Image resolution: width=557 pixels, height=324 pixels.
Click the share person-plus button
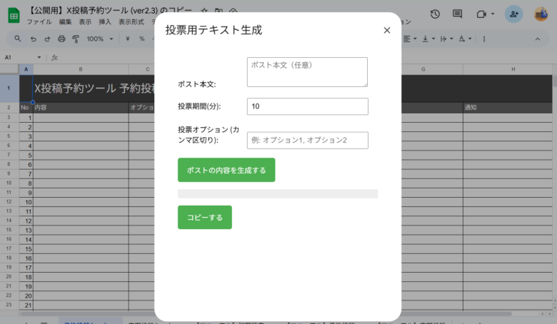pyautogui.click(x=513, y=14)
